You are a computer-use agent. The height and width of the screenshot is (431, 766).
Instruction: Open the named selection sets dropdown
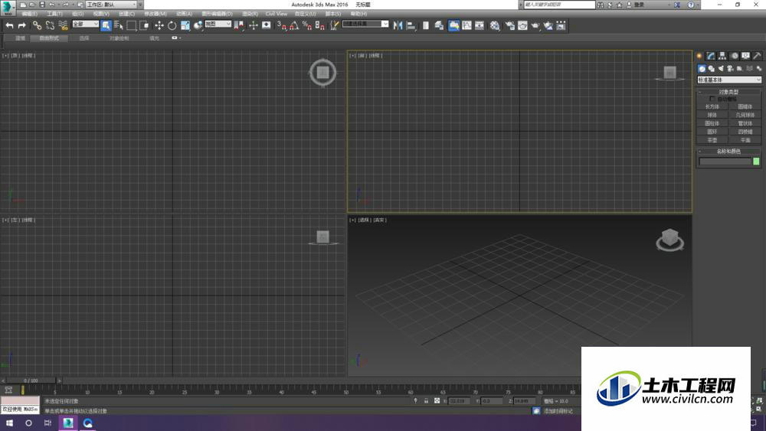click(365, 24)
